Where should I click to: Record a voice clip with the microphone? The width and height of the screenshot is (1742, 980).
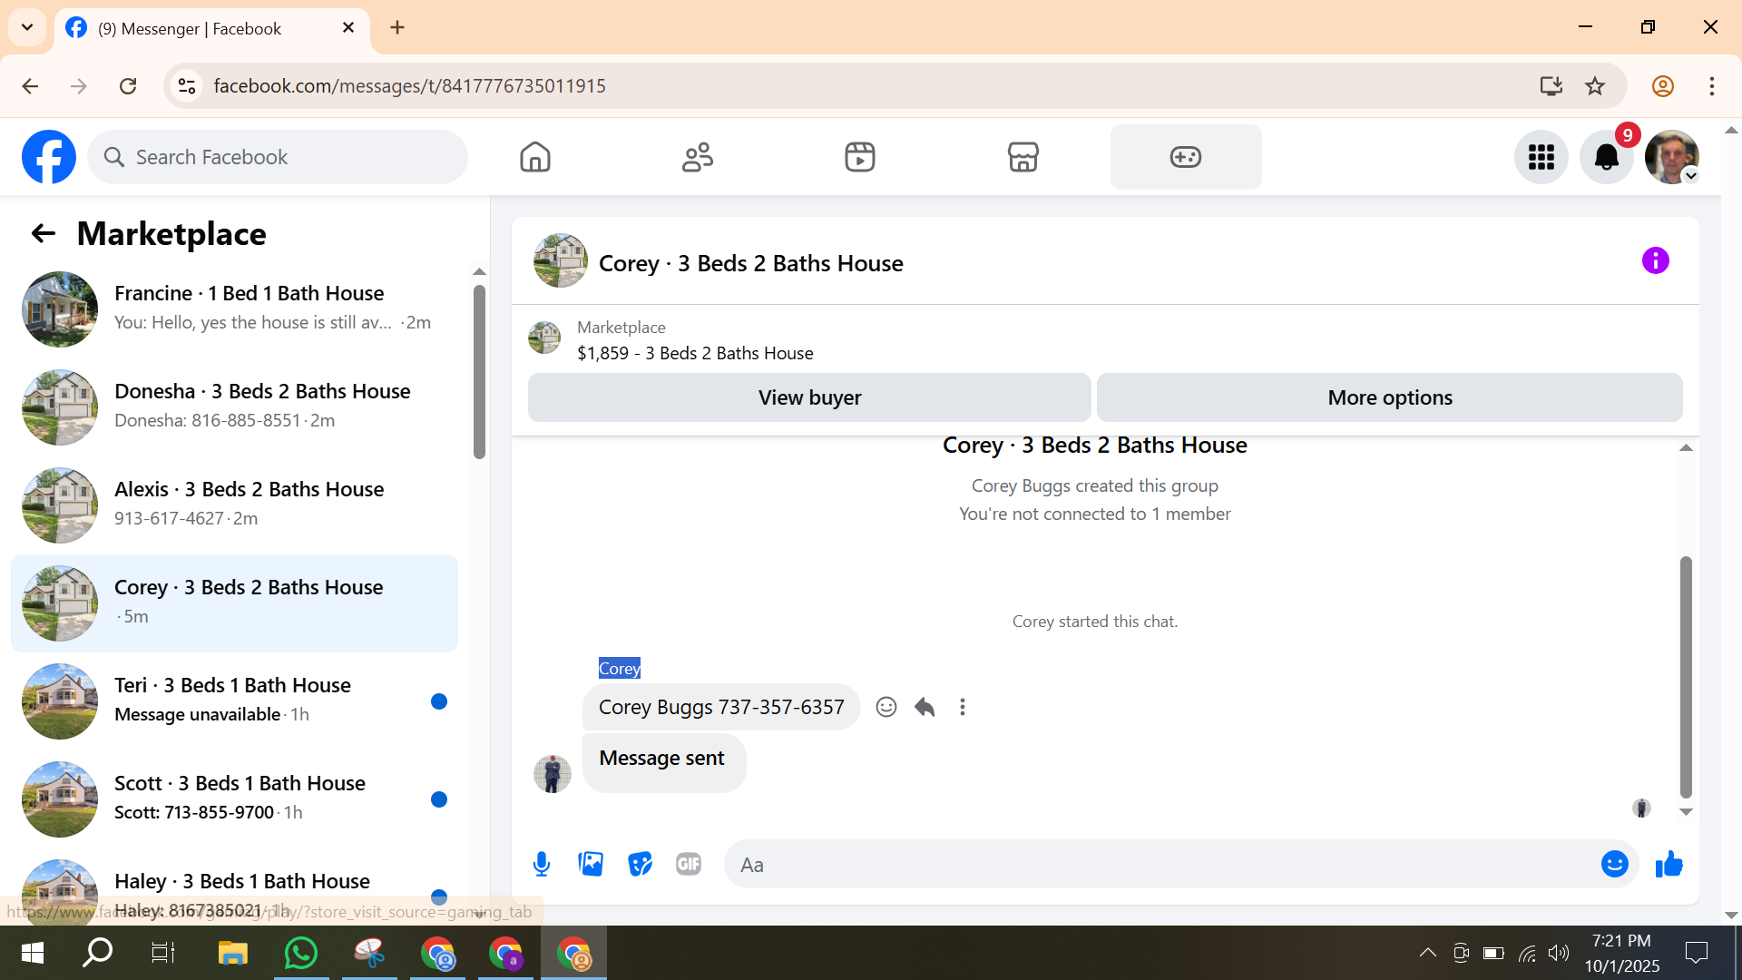pyautogui.click(x=542, y=864)
